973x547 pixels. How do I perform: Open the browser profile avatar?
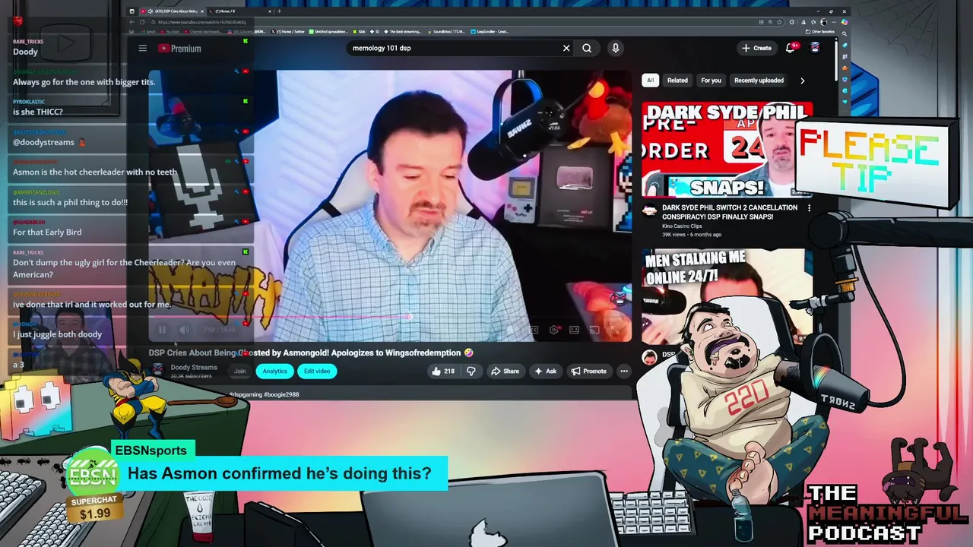823,22
